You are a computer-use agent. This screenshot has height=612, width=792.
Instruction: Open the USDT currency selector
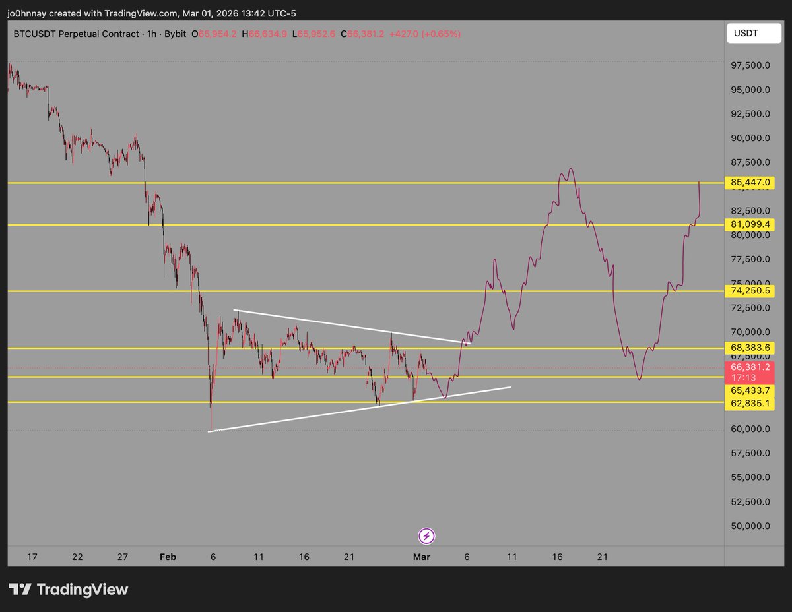[753, 34]
